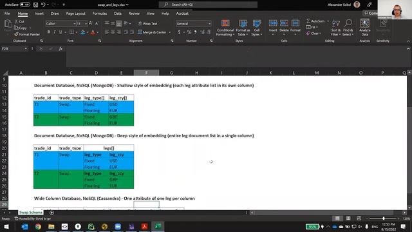Switch to the Insert tab
The image size is (412, 232).
[39, 14]
